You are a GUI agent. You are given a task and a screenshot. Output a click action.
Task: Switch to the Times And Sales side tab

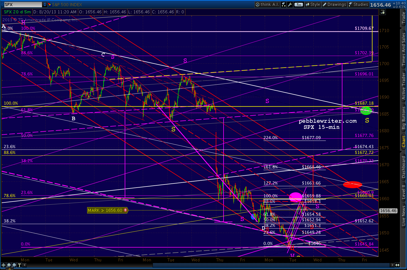(403, 49)
